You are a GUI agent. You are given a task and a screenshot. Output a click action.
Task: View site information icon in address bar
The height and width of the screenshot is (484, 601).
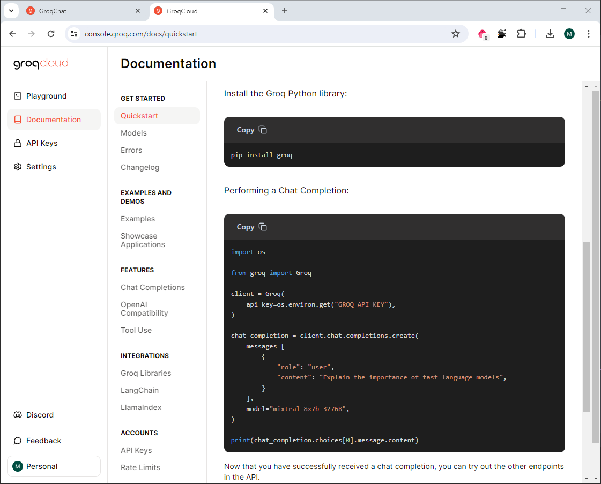[74, 34]
